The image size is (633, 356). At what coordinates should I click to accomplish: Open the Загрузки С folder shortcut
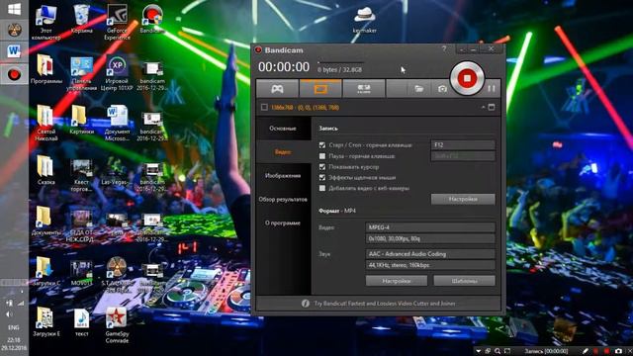(x=46, y=271)
